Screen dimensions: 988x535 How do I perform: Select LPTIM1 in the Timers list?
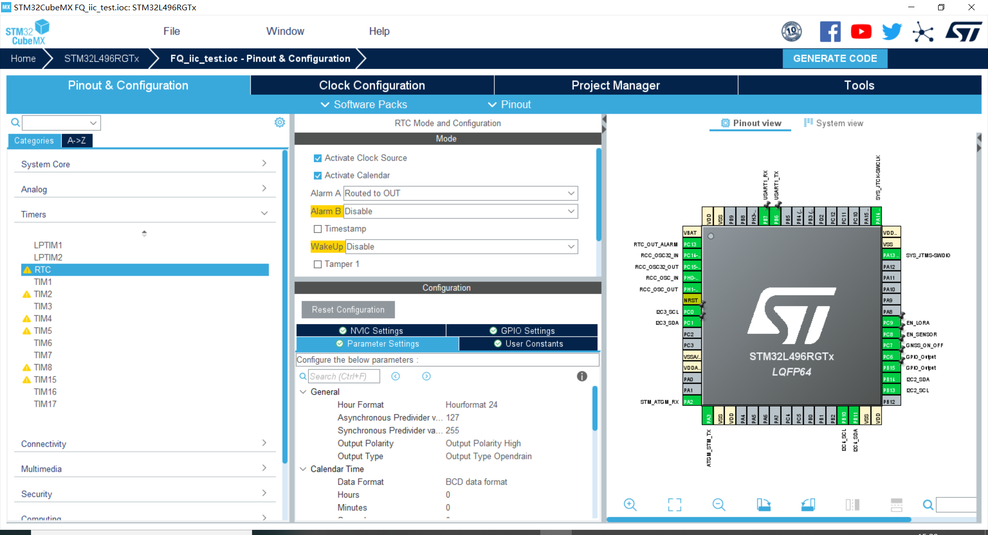pyautogui.click(x=48, y=245)
